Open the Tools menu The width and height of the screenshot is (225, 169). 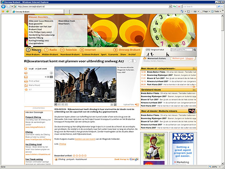point(216,11)
